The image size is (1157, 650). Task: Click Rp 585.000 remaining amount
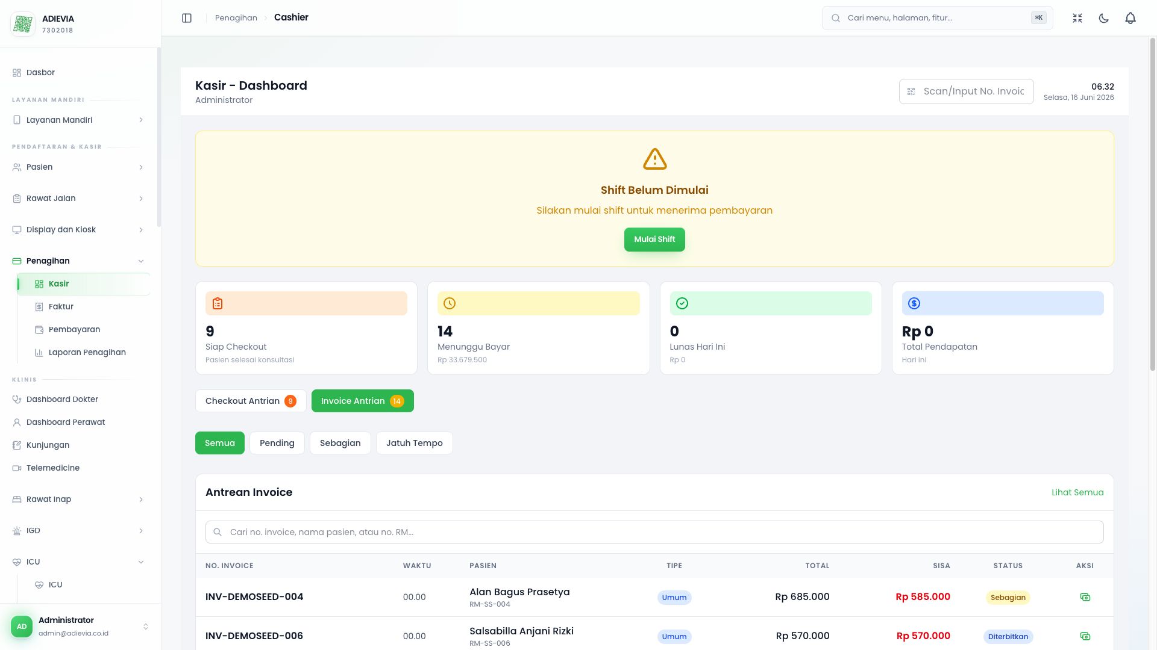coord(923,597)
